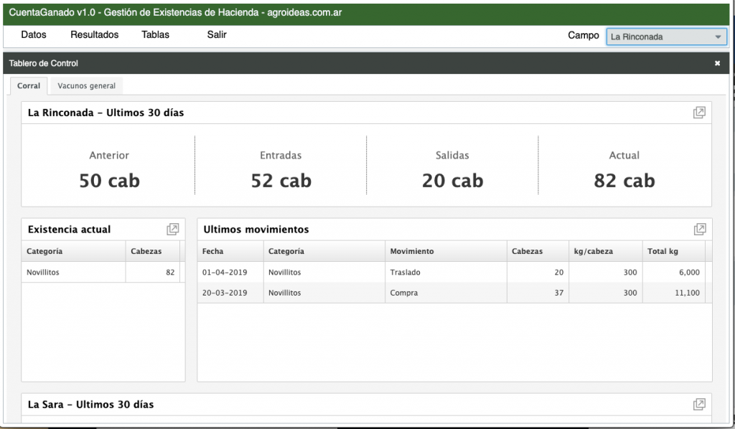Click the 82 cabezas cell
The height and width of the screenshot is (429, 735).
(152, 272)
